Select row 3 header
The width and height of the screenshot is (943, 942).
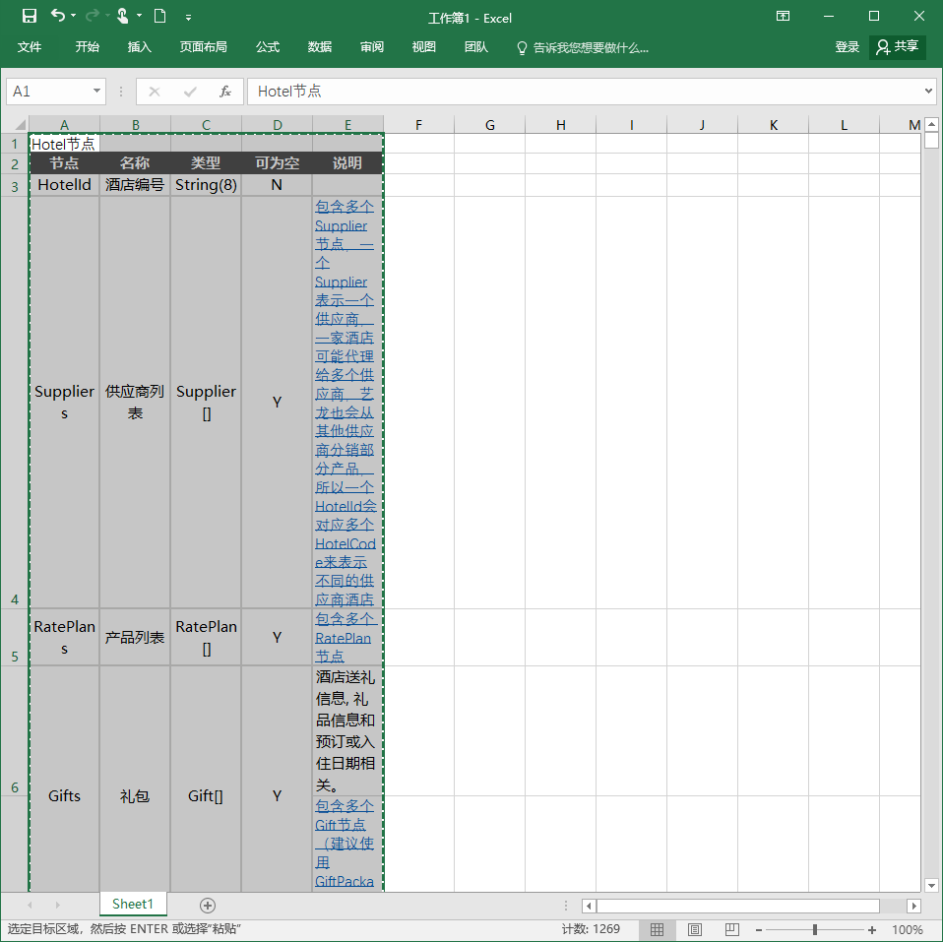point(15,186)
